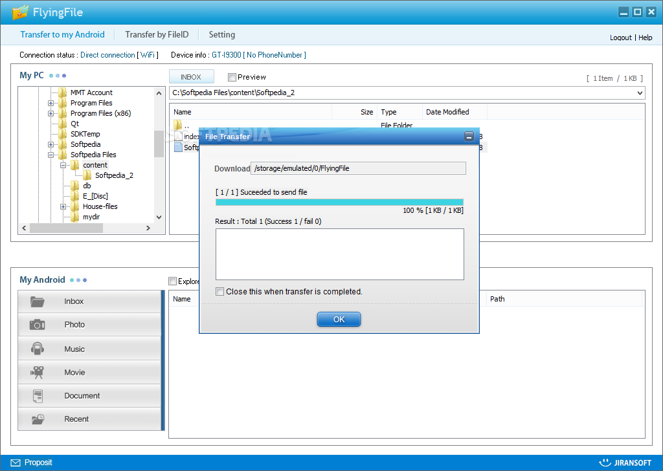Click the Proposit envelope icon
Screen dimensions: 663x471
(x=16, y=463)
